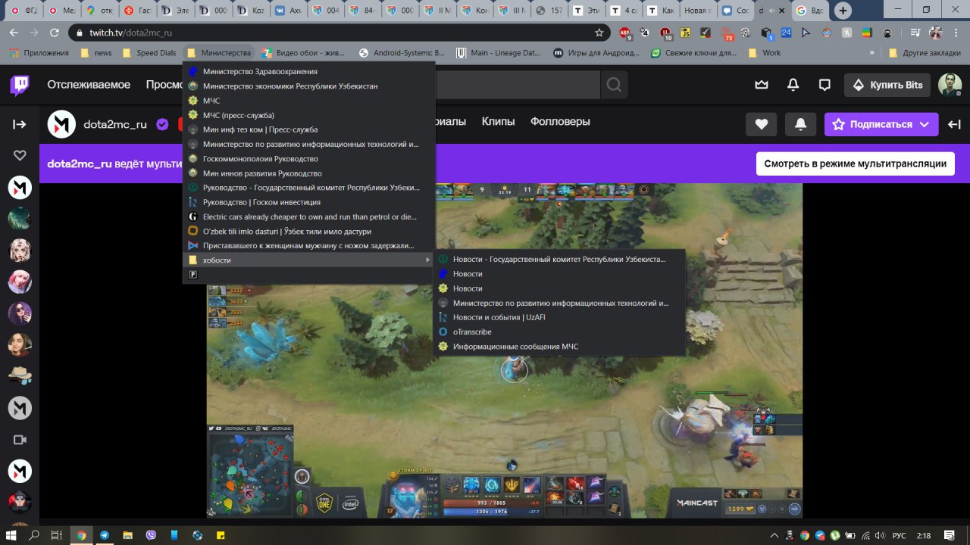Open Информационные сообщения МЧС bookmark
Screen dimensions: 970x545
coord(560,346)
